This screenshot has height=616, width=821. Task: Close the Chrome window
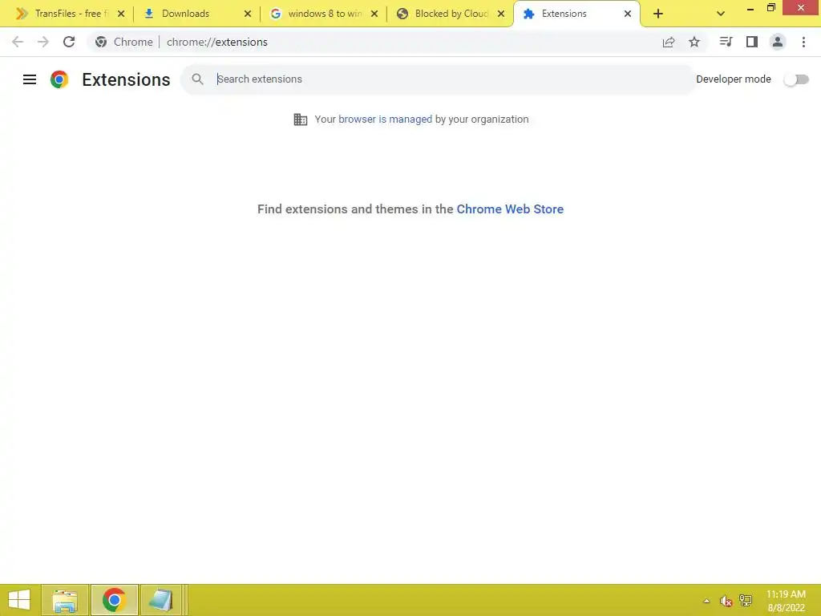pos(801,7)
